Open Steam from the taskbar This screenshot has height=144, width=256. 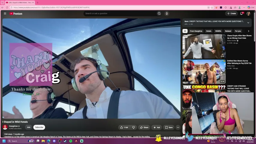click(x=65, y=141)
